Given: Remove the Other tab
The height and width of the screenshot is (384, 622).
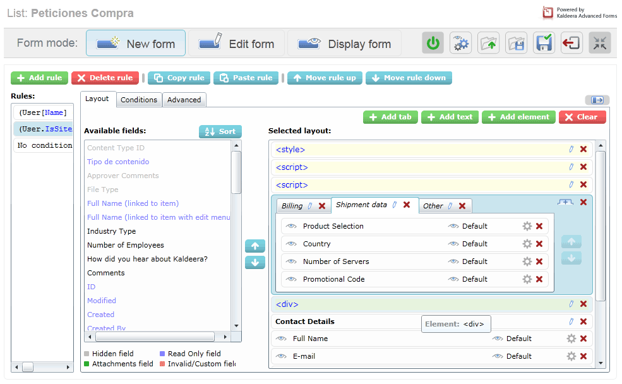Looking at the screenshot, I should pos(462,206).
